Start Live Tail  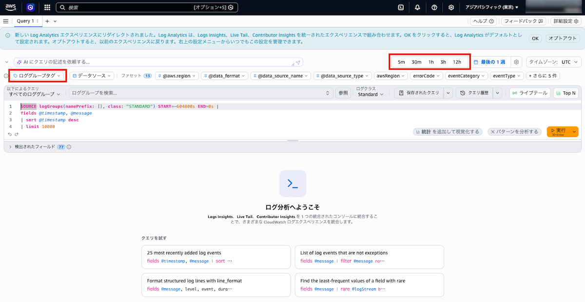[x=530, y=93]
